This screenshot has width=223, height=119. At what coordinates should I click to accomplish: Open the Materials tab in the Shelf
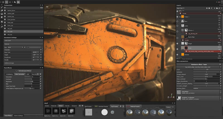pyautogui.click(x=54, y=106)
